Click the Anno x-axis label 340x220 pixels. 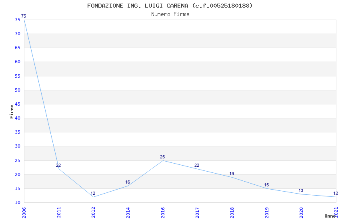click(330, 216)
